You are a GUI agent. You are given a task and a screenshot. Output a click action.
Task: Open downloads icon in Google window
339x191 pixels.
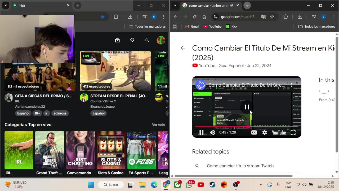pos(300,17)
